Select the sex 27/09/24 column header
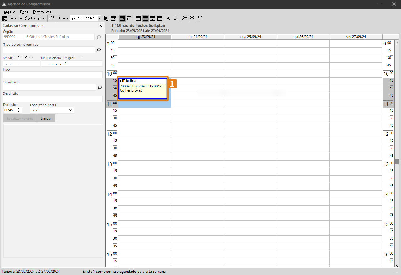This screenshot has height=275, width=401. [x=356, y=37]
